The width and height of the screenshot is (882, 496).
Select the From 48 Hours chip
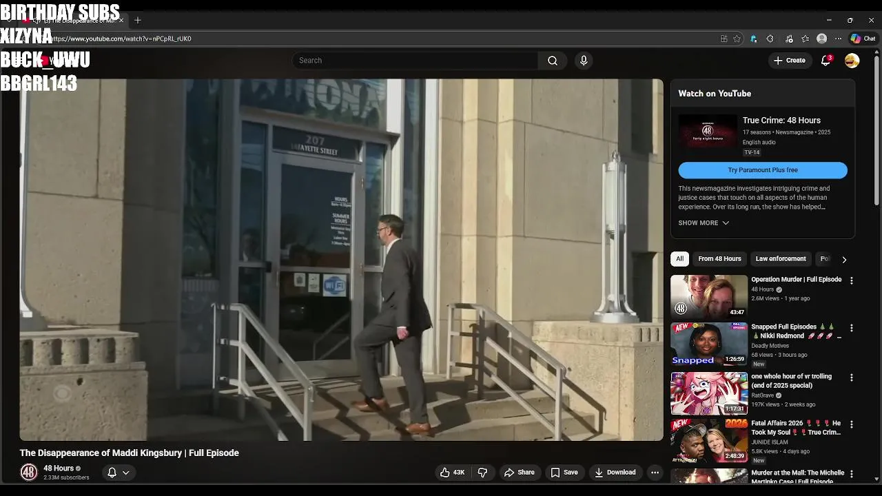coord(719,259)
